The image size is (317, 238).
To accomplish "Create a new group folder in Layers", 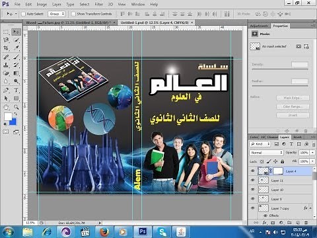I will tap(289, 223).
